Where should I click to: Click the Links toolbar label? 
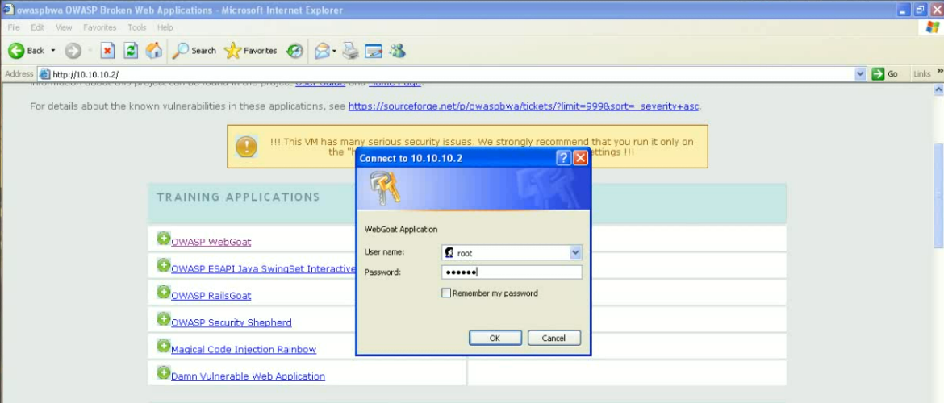pyautogui.click(x=921, y=74)
